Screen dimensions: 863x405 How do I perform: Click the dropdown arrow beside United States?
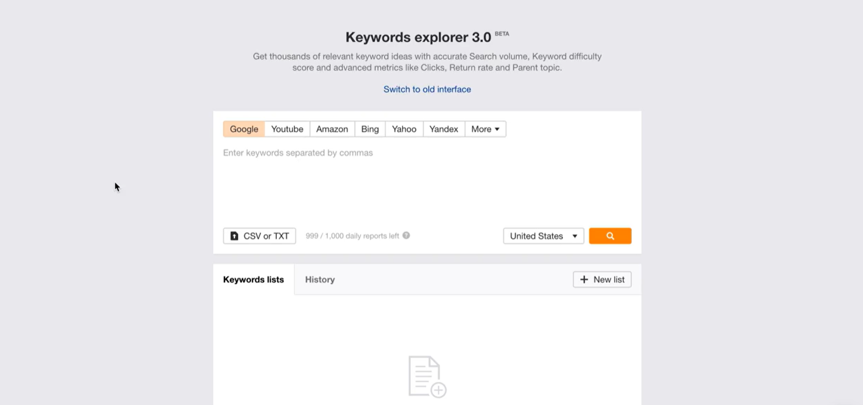(x=574, y=235)
